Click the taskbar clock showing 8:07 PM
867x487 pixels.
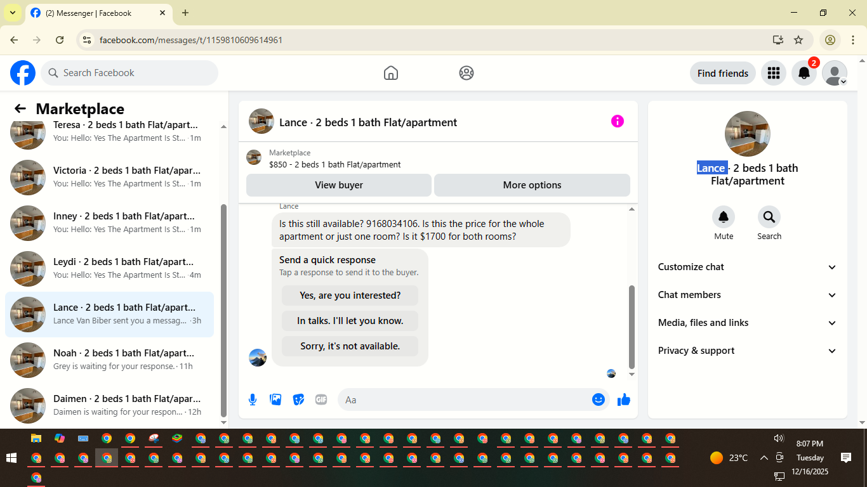tap(810, 444)
